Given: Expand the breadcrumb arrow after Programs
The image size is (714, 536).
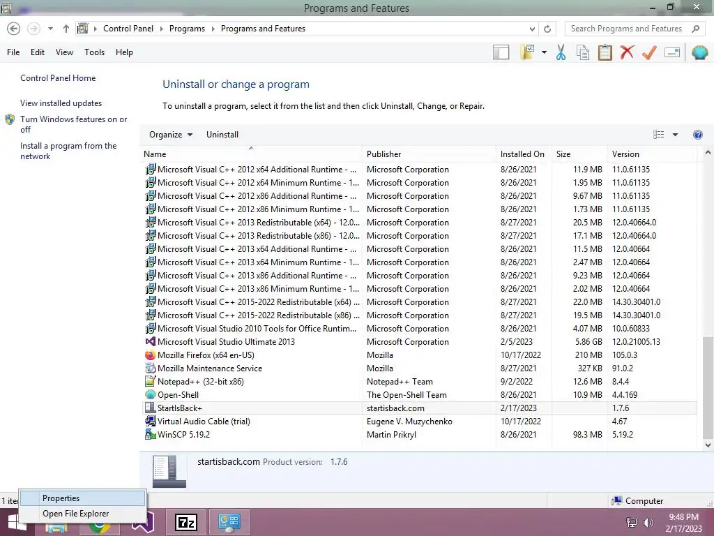Looking at the screenshot, I should (x=213, y=29).
